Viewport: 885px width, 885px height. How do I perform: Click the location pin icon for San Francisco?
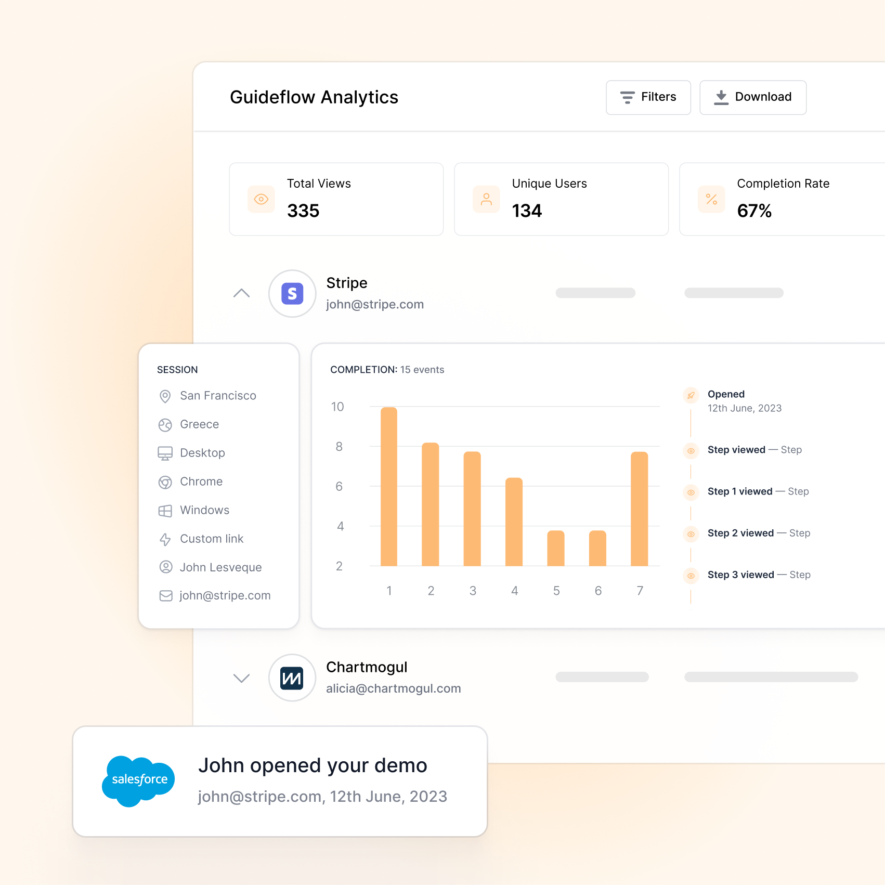(x=165, y=396)
